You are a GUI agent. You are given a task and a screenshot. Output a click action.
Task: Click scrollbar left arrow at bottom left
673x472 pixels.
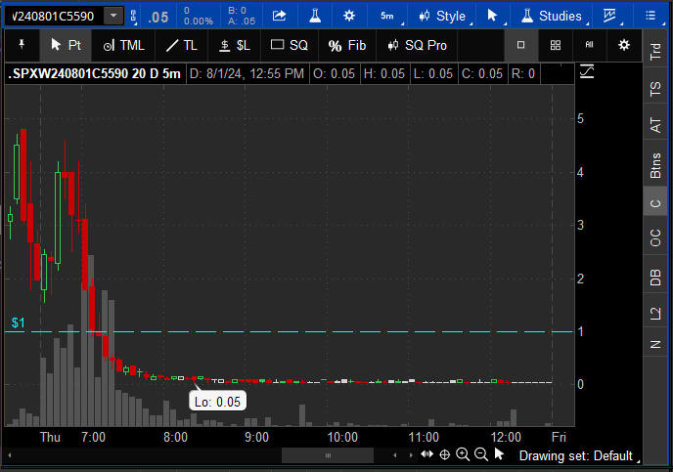(10, 455)
